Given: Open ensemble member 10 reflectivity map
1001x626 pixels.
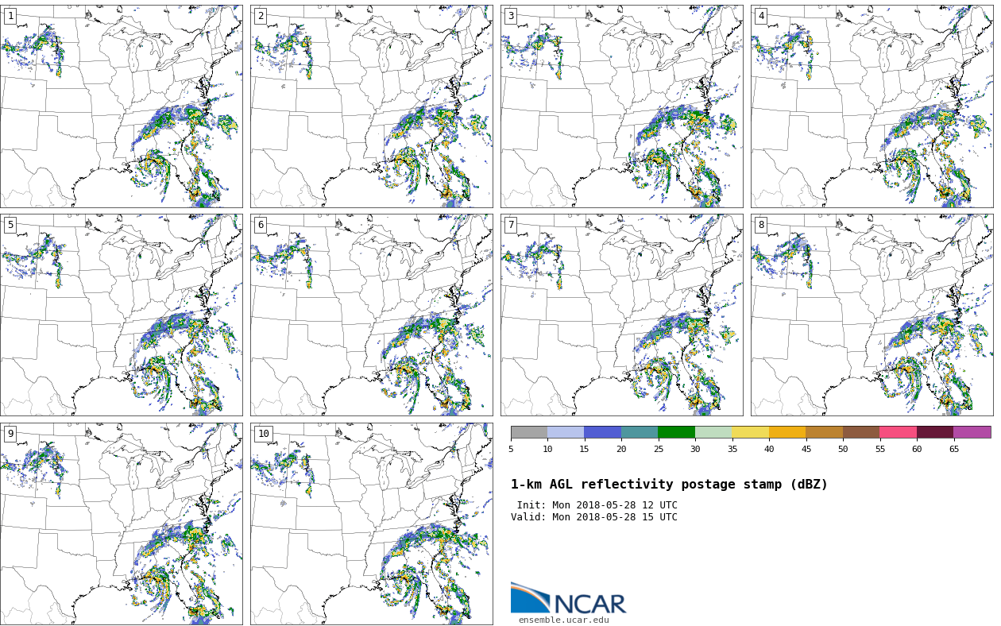Looking at the screenshot, I should click(372, 524).
